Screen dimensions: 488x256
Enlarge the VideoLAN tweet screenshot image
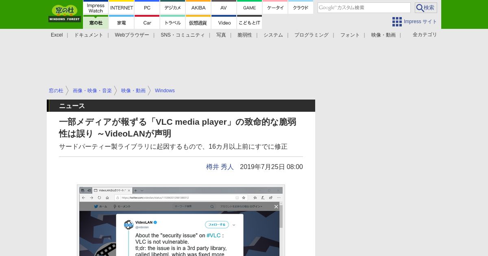181,221
